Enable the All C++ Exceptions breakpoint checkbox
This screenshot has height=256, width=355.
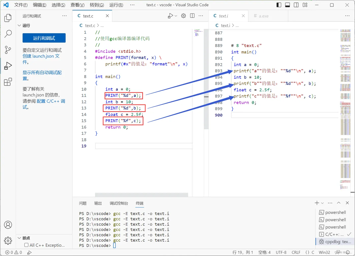26,245
